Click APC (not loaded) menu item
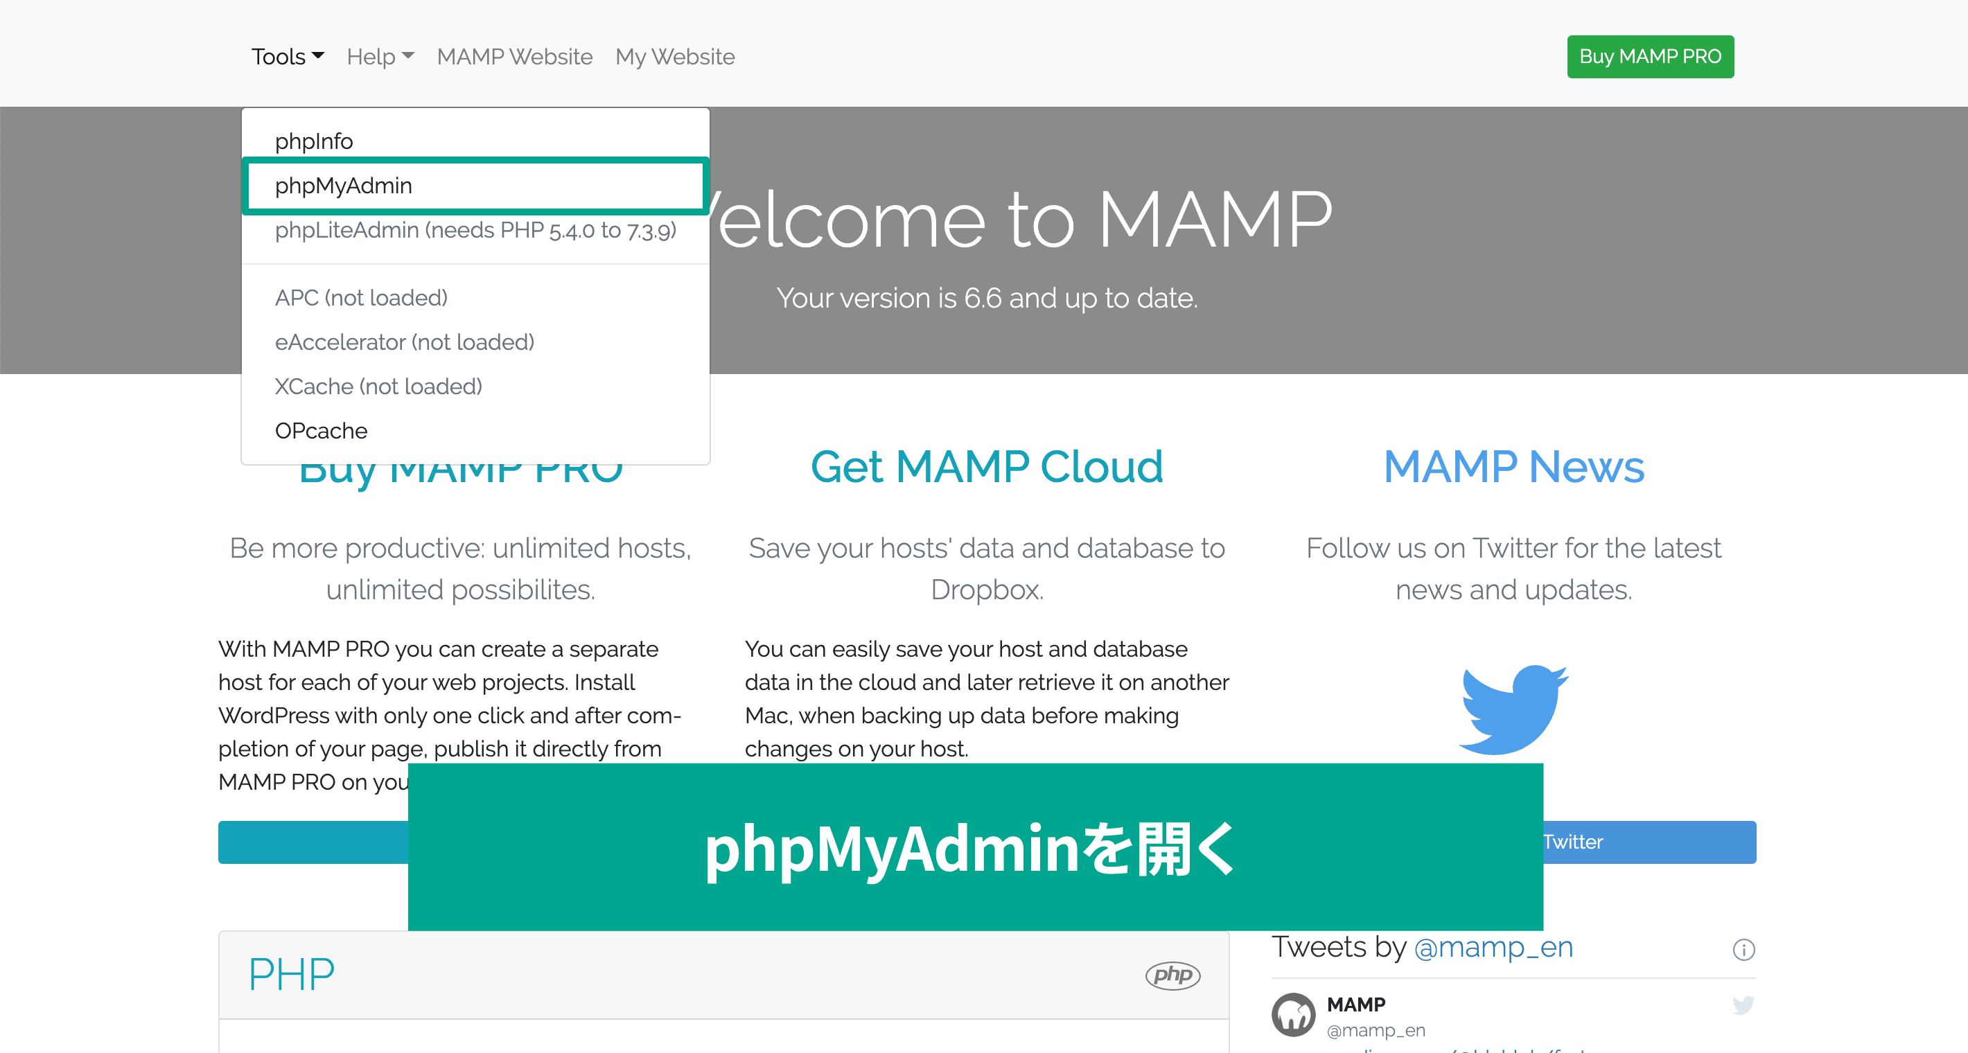Screen dimensions: 1968x1053 tap(475, 297)
